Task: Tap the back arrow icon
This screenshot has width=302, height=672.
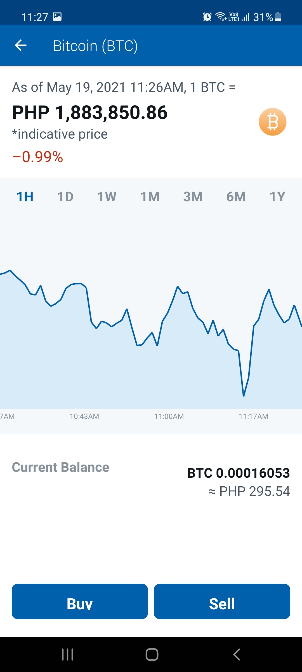Action: pos(21,45)
